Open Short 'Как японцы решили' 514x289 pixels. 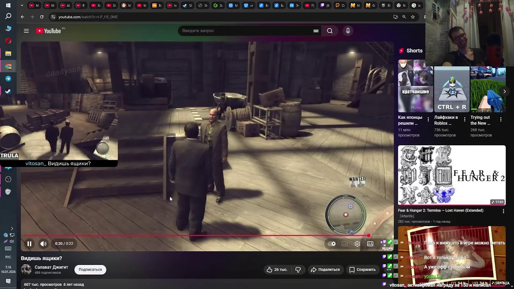click(x=416, y=86)
